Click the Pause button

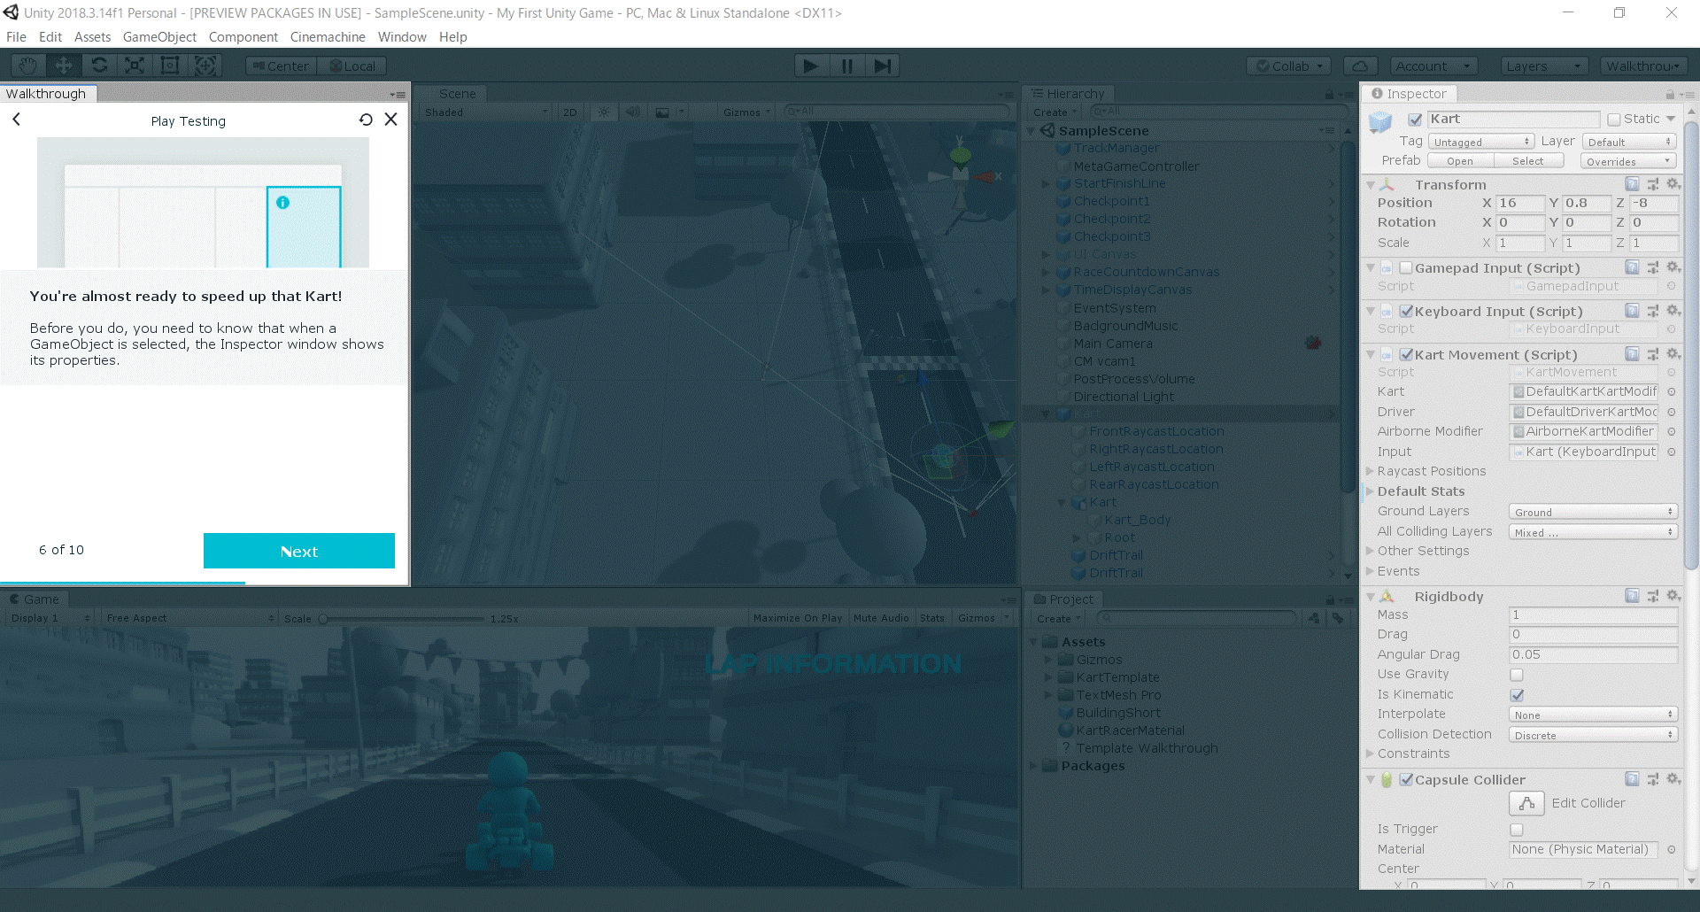tap(847, 66)
